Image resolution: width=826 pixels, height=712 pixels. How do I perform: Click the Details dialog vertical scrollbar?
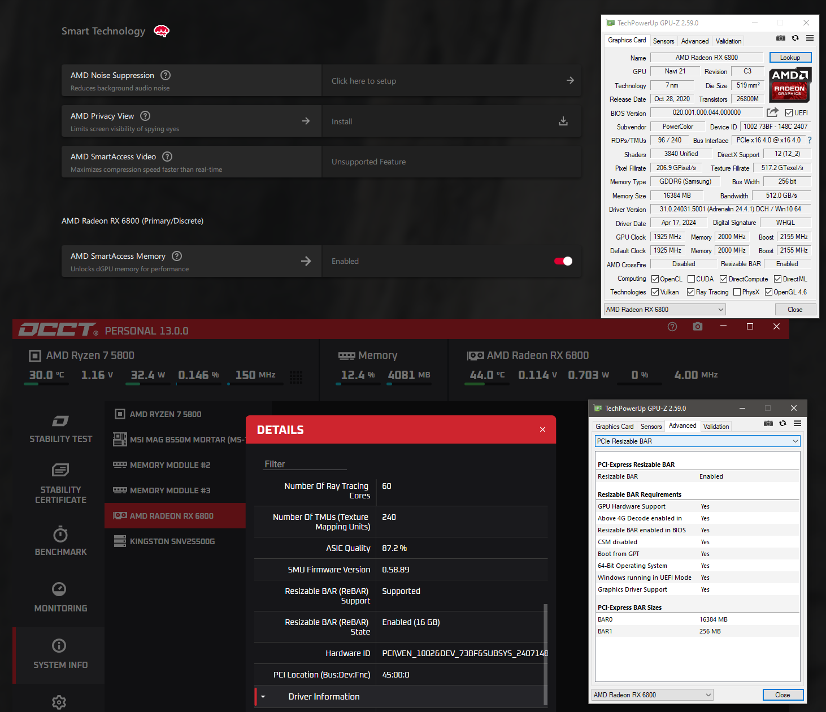pyautogui.click(x=545, y=654)
